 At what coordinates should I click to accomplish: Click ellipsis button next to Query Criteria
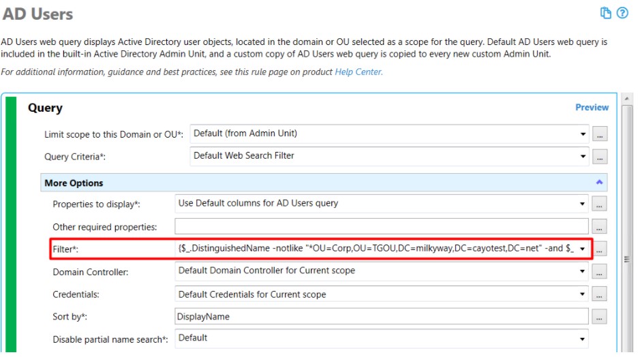600,157
